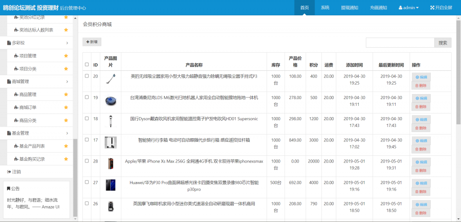Focus the product search input field
Screen dimensions: 461x222
pos(400,43)
